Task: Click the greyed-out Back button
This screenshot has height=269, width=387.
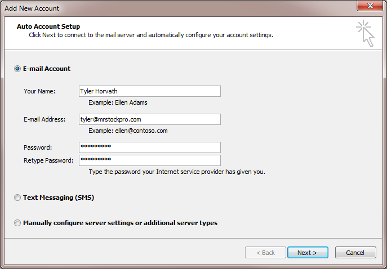Action: (265, 253)
